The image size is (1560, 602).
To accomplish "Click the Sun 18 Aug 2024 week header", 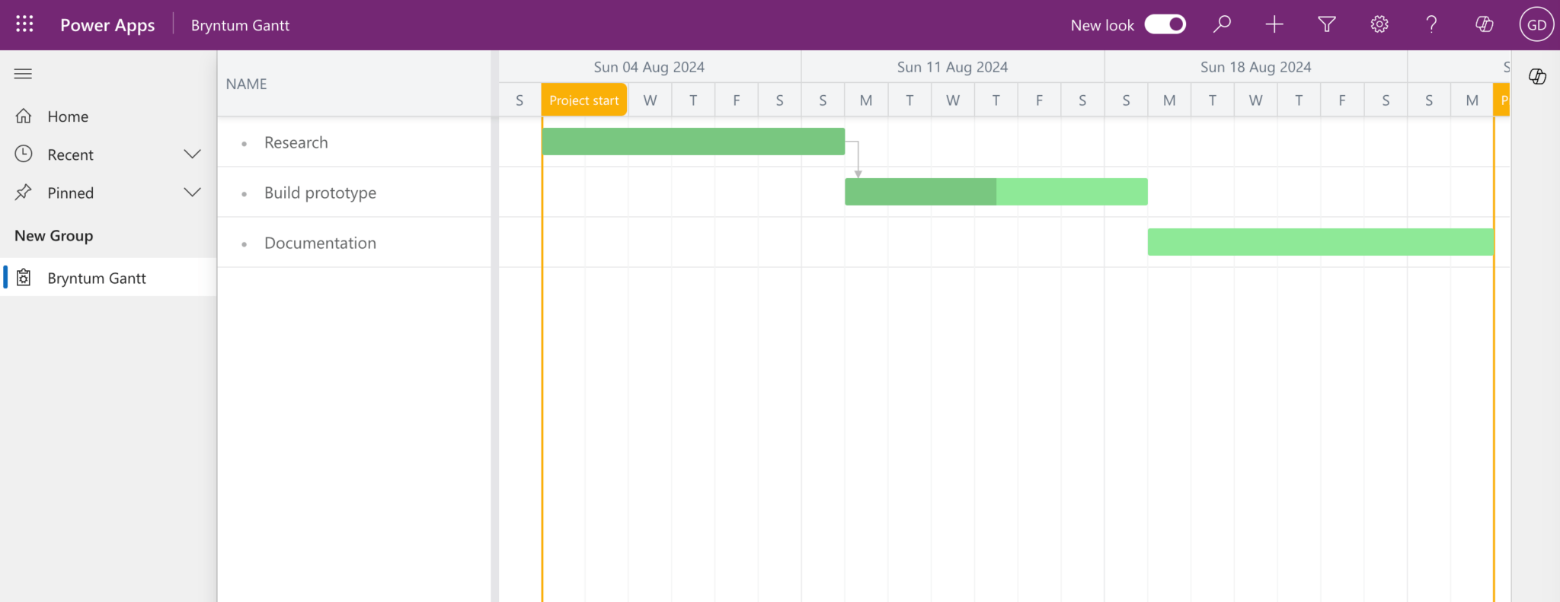I will (x=1255, y=67).
